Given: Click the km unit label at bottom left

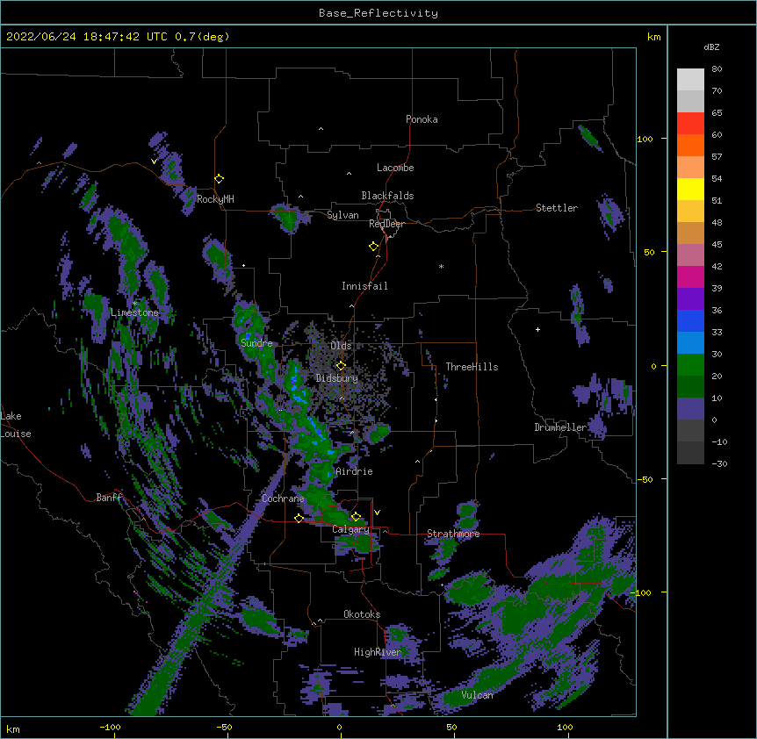Looking at the screenshot, I should pos(13,729).
